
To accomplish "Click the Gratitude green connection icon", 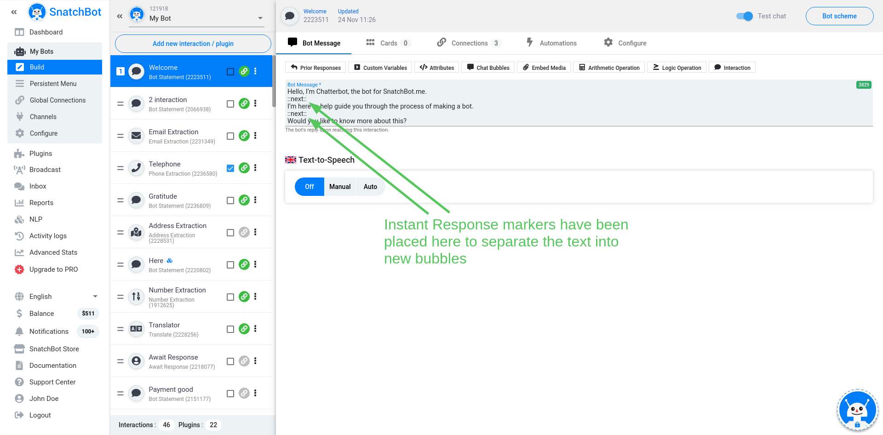I will (x=244, y=200).
